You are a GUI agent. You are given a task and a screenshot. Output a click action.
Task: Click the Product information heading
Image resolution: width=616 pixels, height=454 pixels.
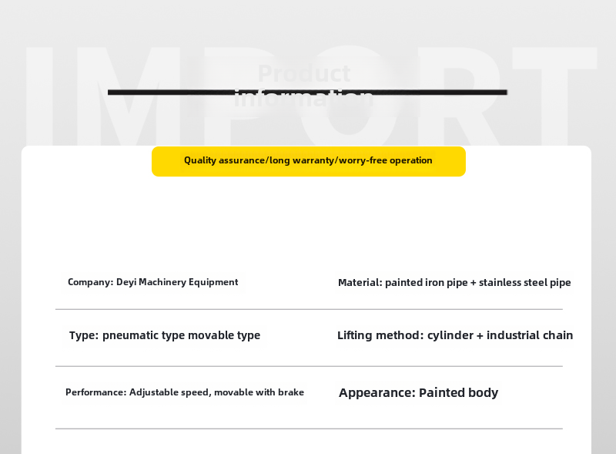(304, 85)
